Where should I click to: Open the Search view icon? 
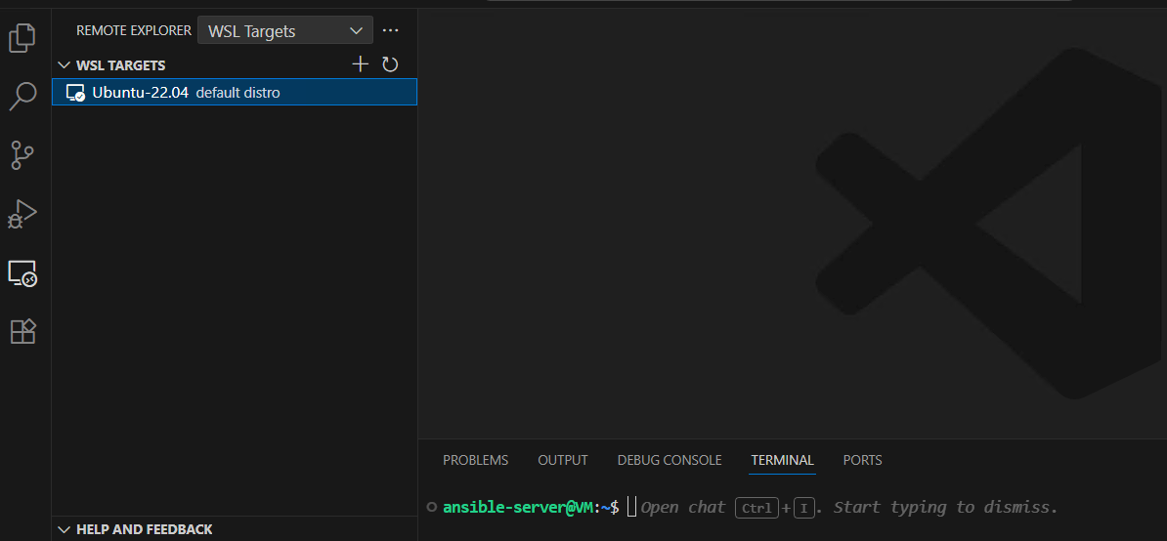tap(22, 97)
